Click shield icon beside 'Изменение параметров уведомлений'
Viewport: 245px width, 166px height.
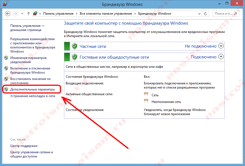(6, 58)
